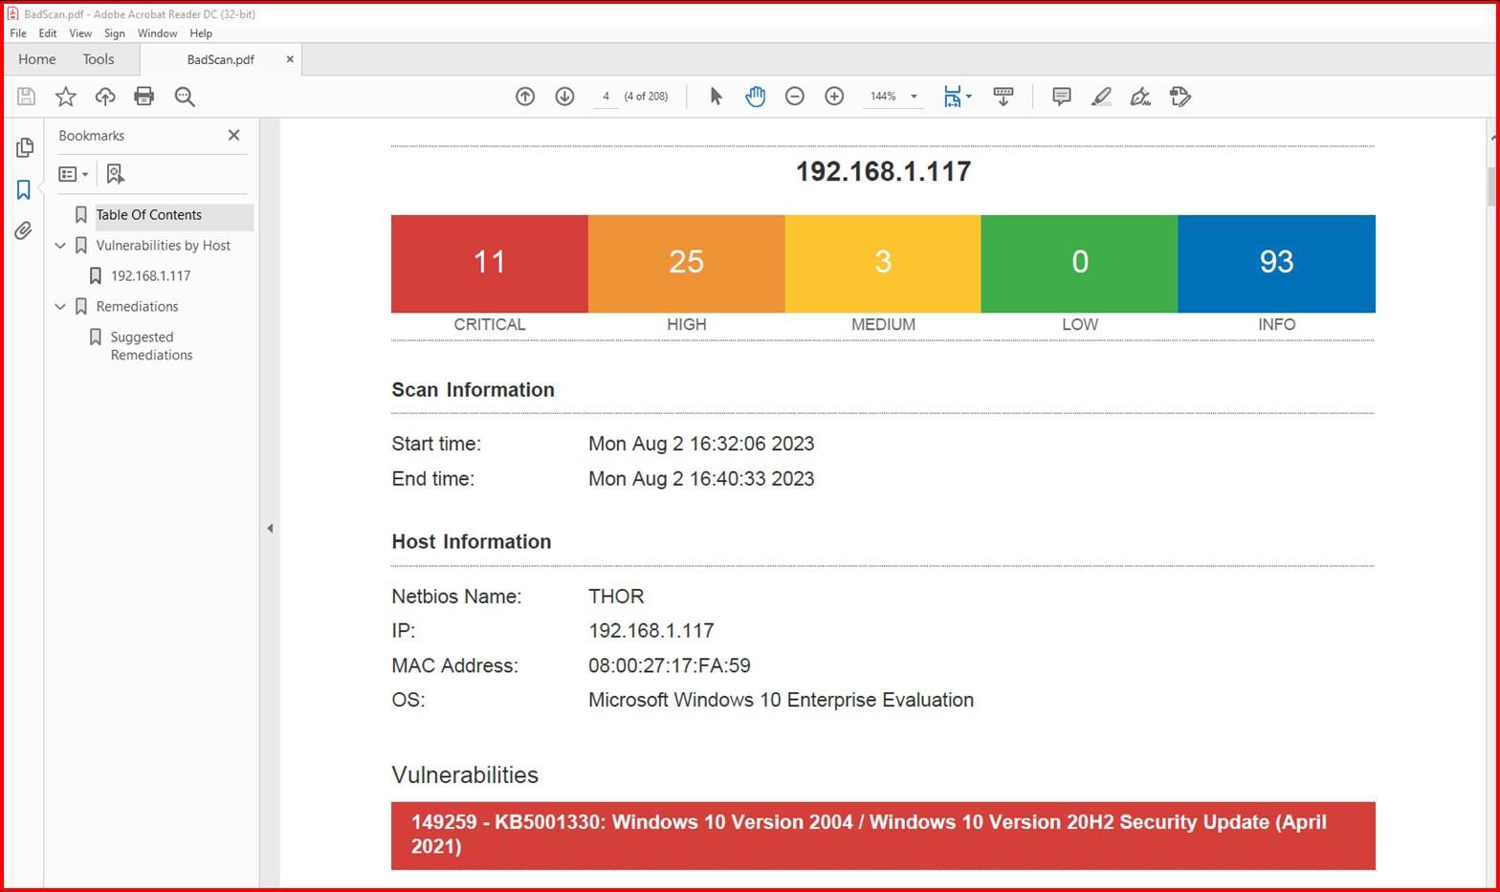Image resolution: width=1500 pixels, height=892 pixels.
Task: Close the BadScan.pdf tab
Action: (290, 59)
